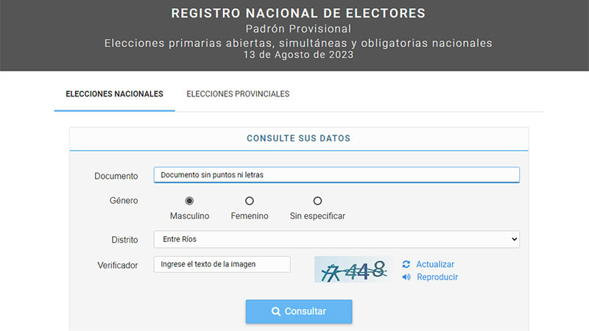Click the speaker icon beside Reproducir
The width and height of the screenshot is (589, 331).
tap(406, 277)
